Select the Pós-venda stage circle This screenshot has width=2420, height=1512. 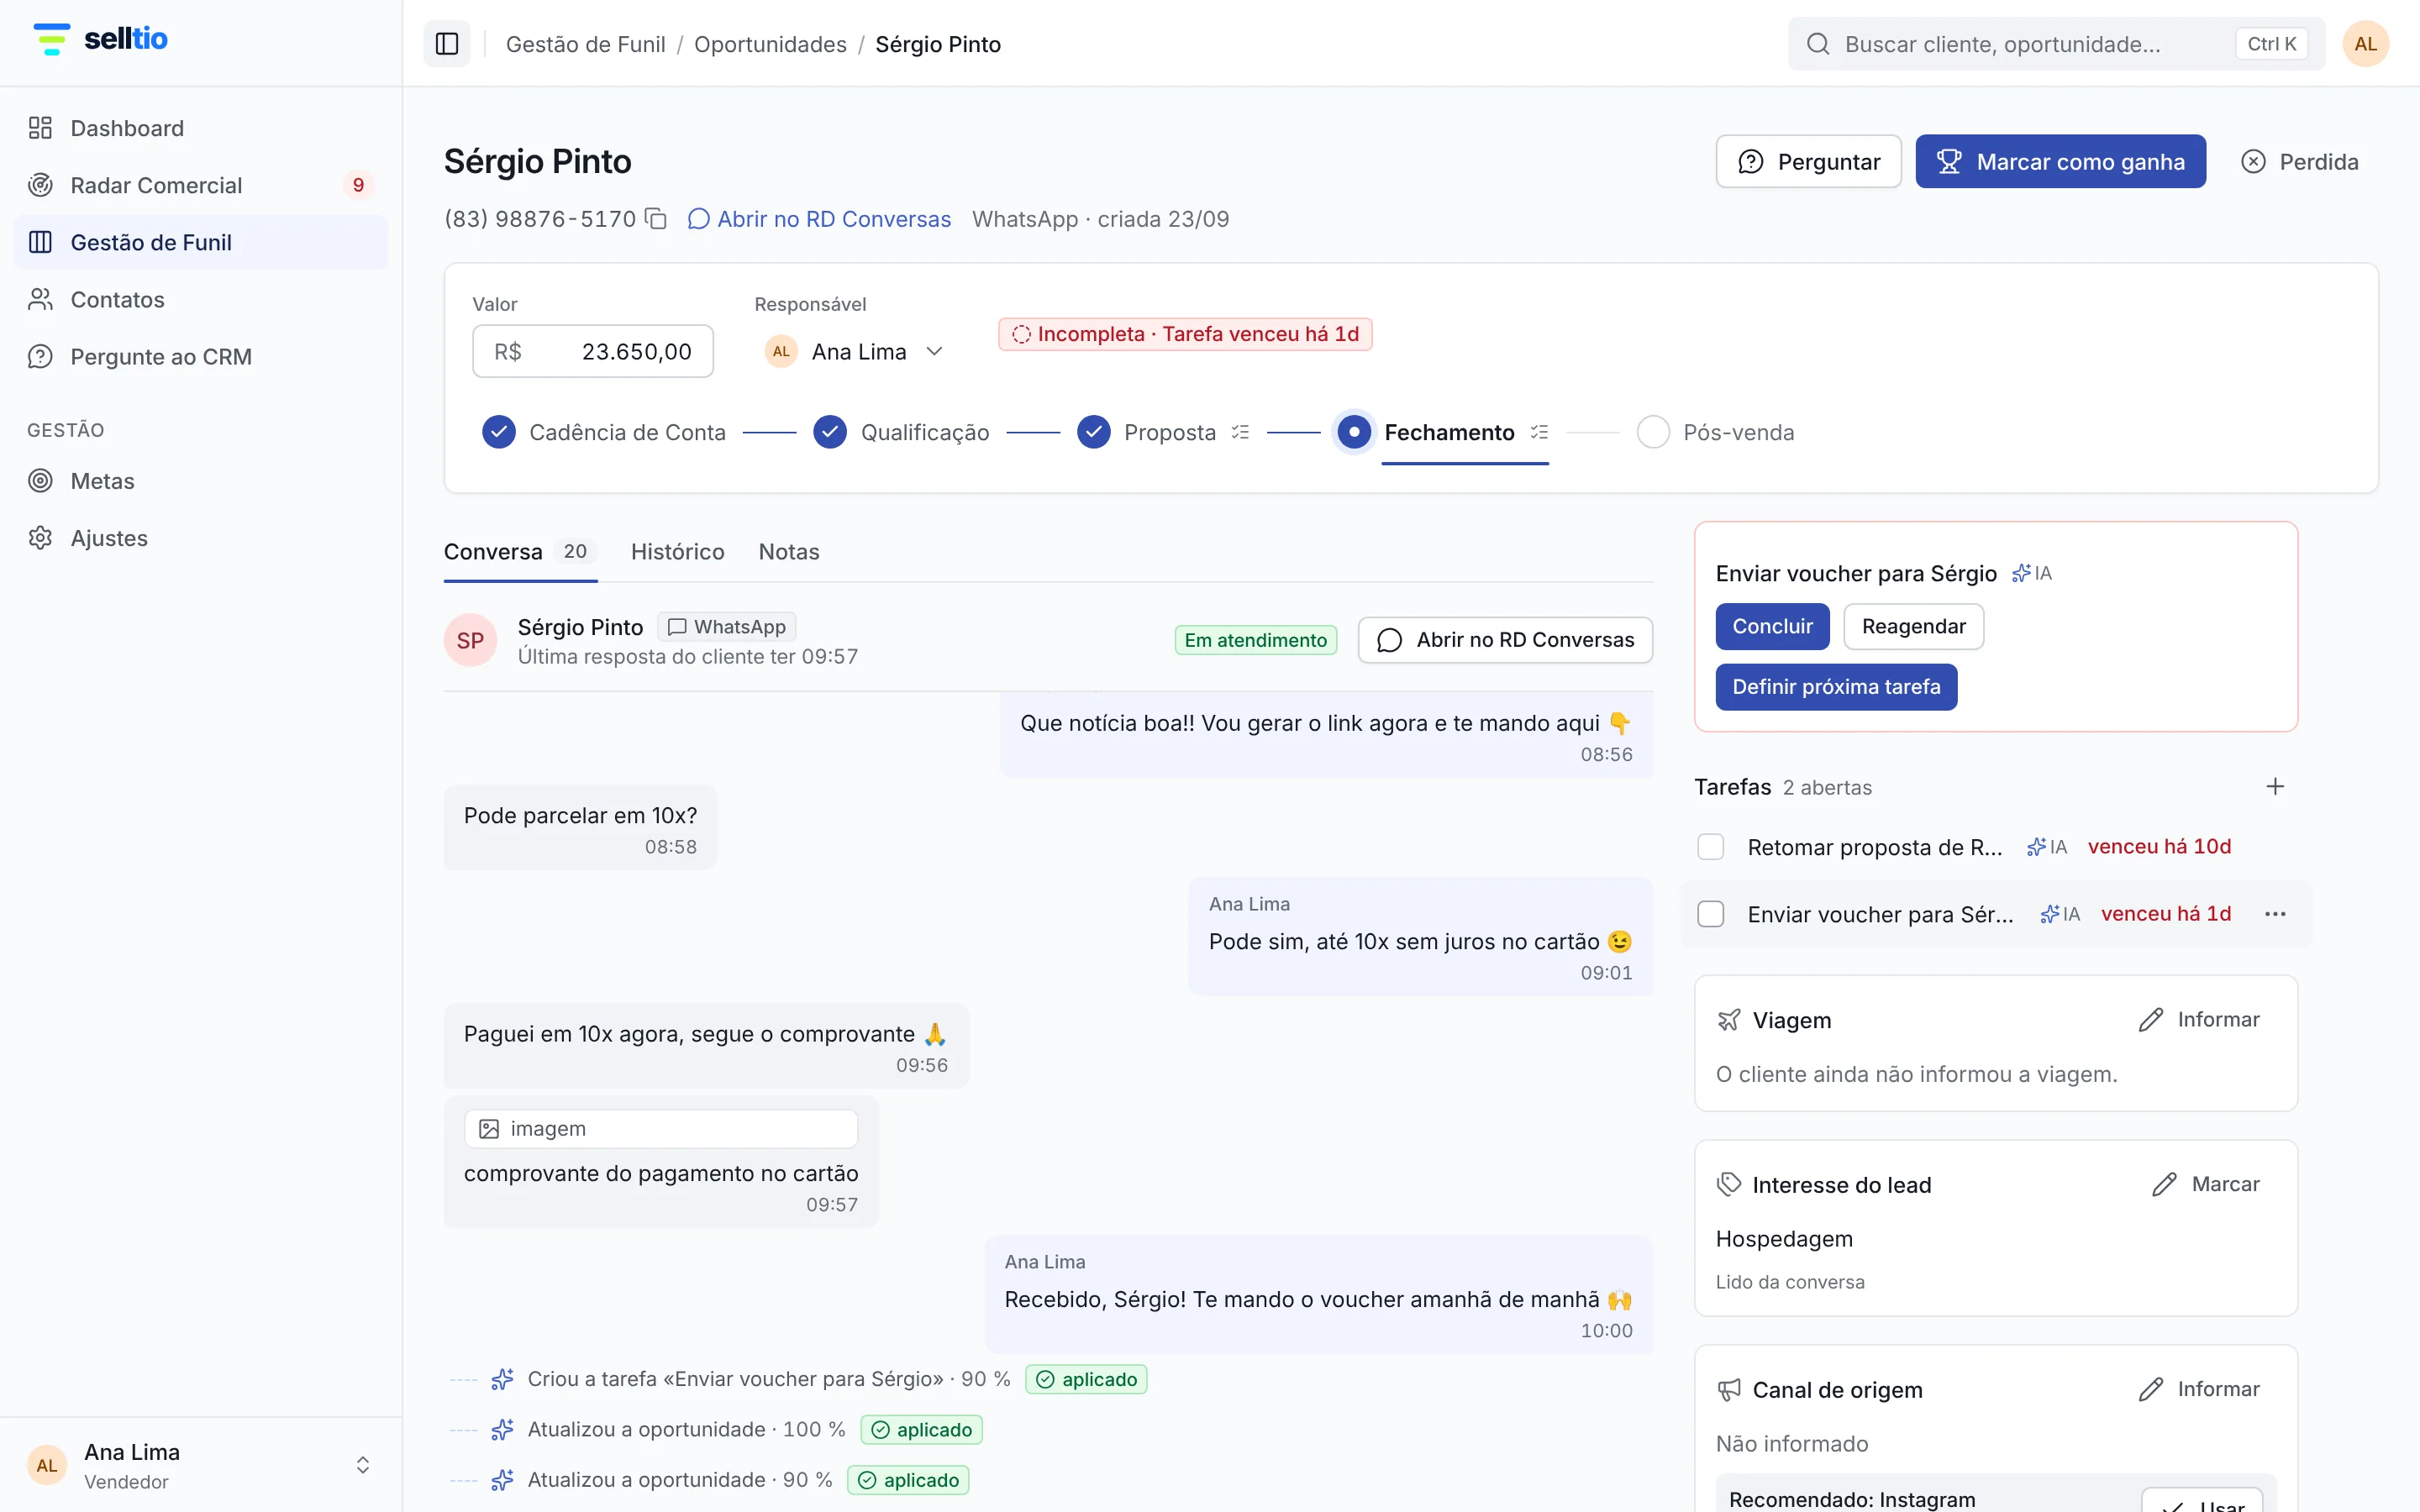point(1653,432)
